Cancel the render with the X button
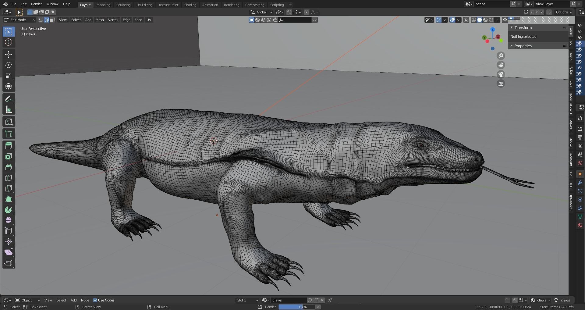This screenshot has width=585, height=310. (x=318, y=307)
